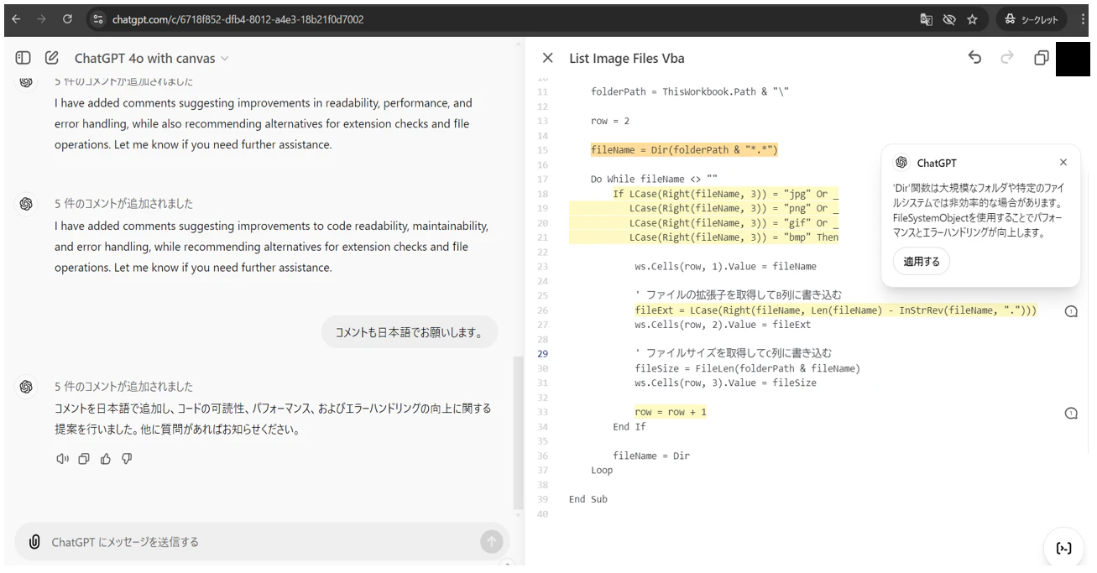Click the "png" Or highlighted code line
The image size is (1097, 573).
click(734, 208)
